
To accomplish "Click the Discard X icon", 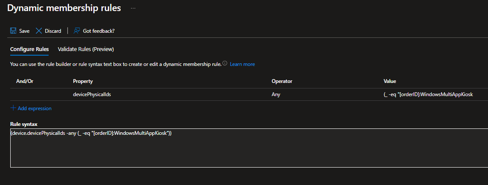I will tap(39, 31).
